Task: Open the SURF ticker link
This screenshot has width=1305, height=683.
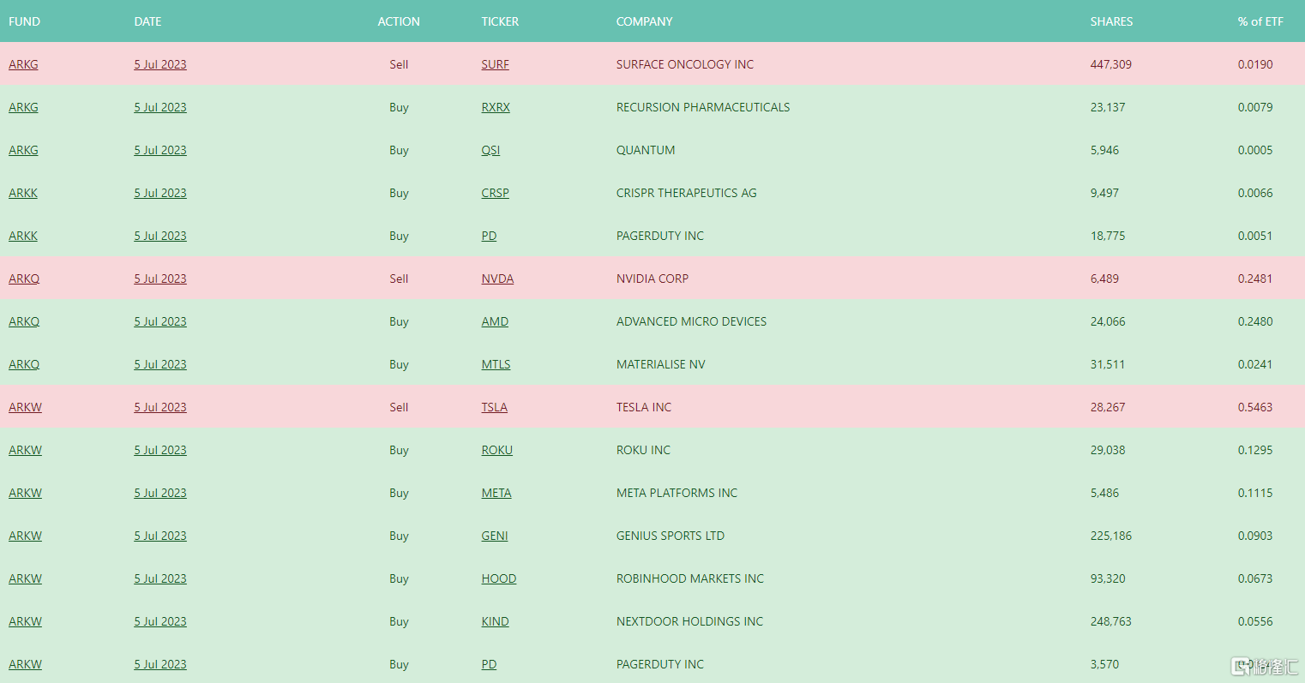Action: pos(495,64)
